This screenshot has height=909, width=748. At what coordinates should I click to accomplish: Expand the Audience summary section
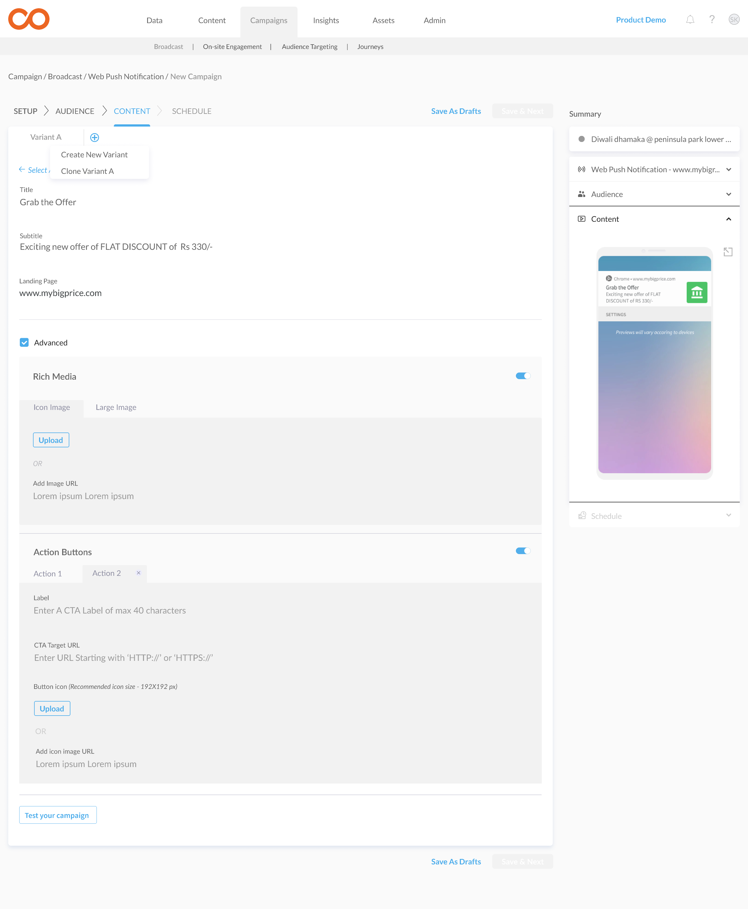tap(728, 195)
